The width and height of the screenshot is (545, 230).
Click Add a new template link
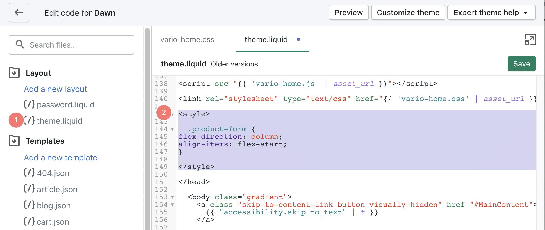[61, 157]
